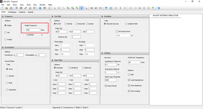Rotate around the y axis icon

(x=73, y=8)
